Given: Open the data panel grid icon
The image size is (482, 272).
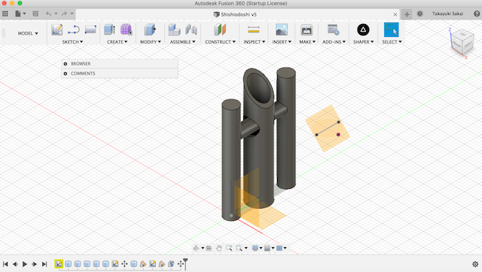Looking at the screenshot, I should (5, 14).
